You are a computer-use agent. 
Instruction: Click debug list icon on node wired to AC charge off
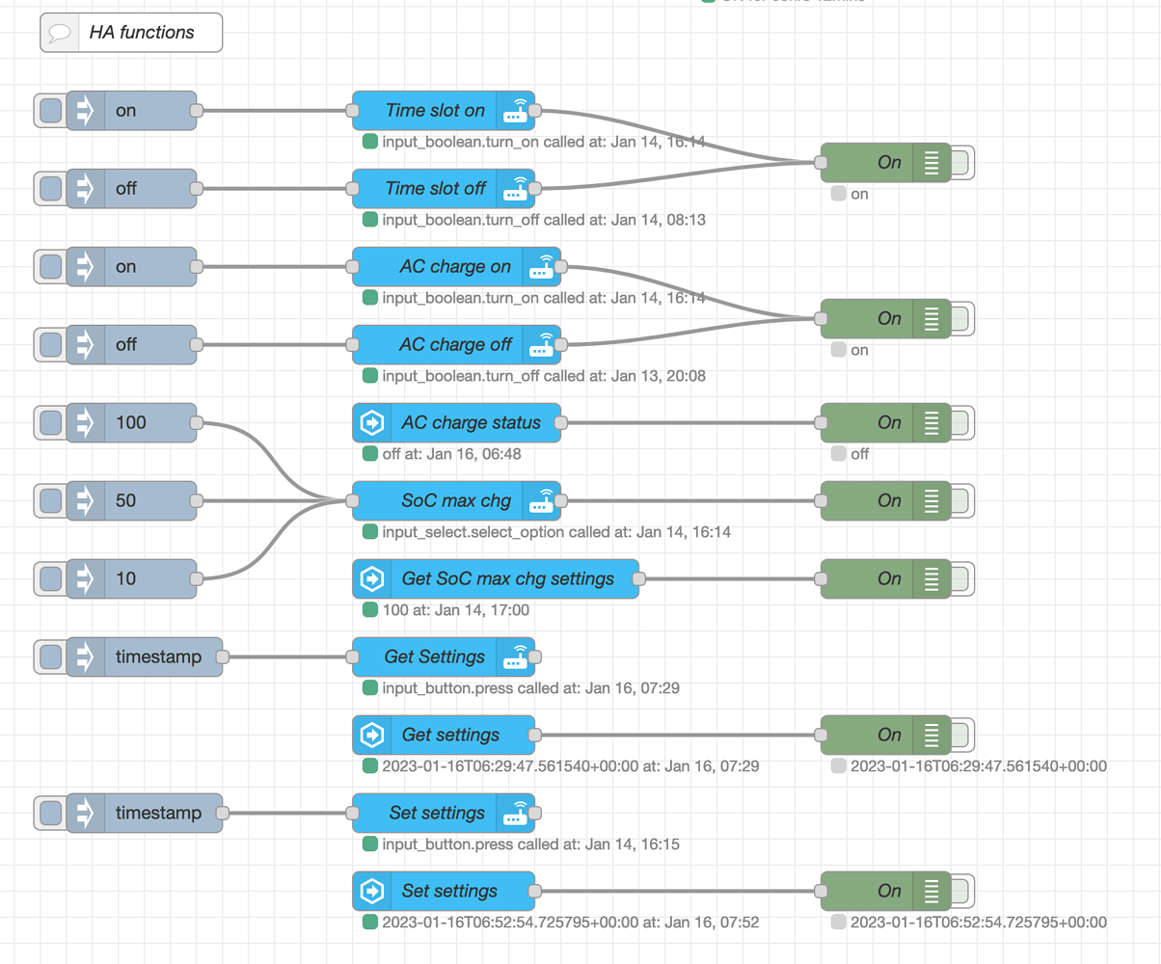(931, 318)
